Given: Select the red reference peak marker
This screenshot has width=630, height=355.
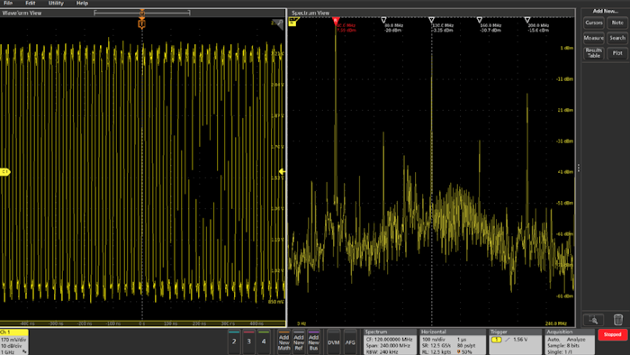Looking at the screenshot, I should click(336, 21).
